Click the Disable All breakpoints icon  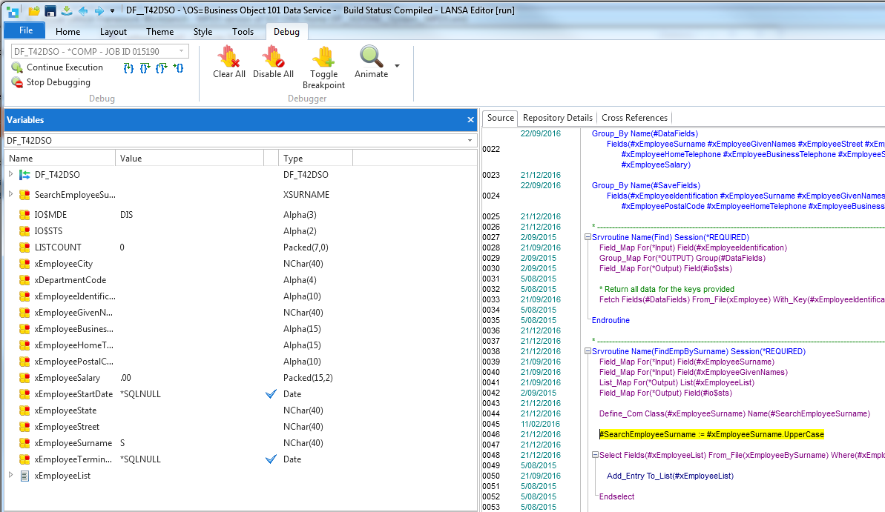273,56
